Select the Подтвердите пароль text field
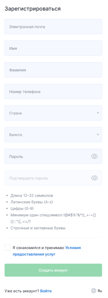Image resolution: width=108 pixels, height=298 pixels. point(47,178)
